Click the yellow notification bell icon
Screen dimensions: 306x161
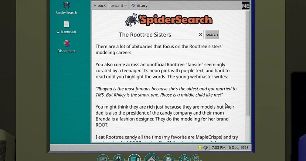tap(200, 148)
